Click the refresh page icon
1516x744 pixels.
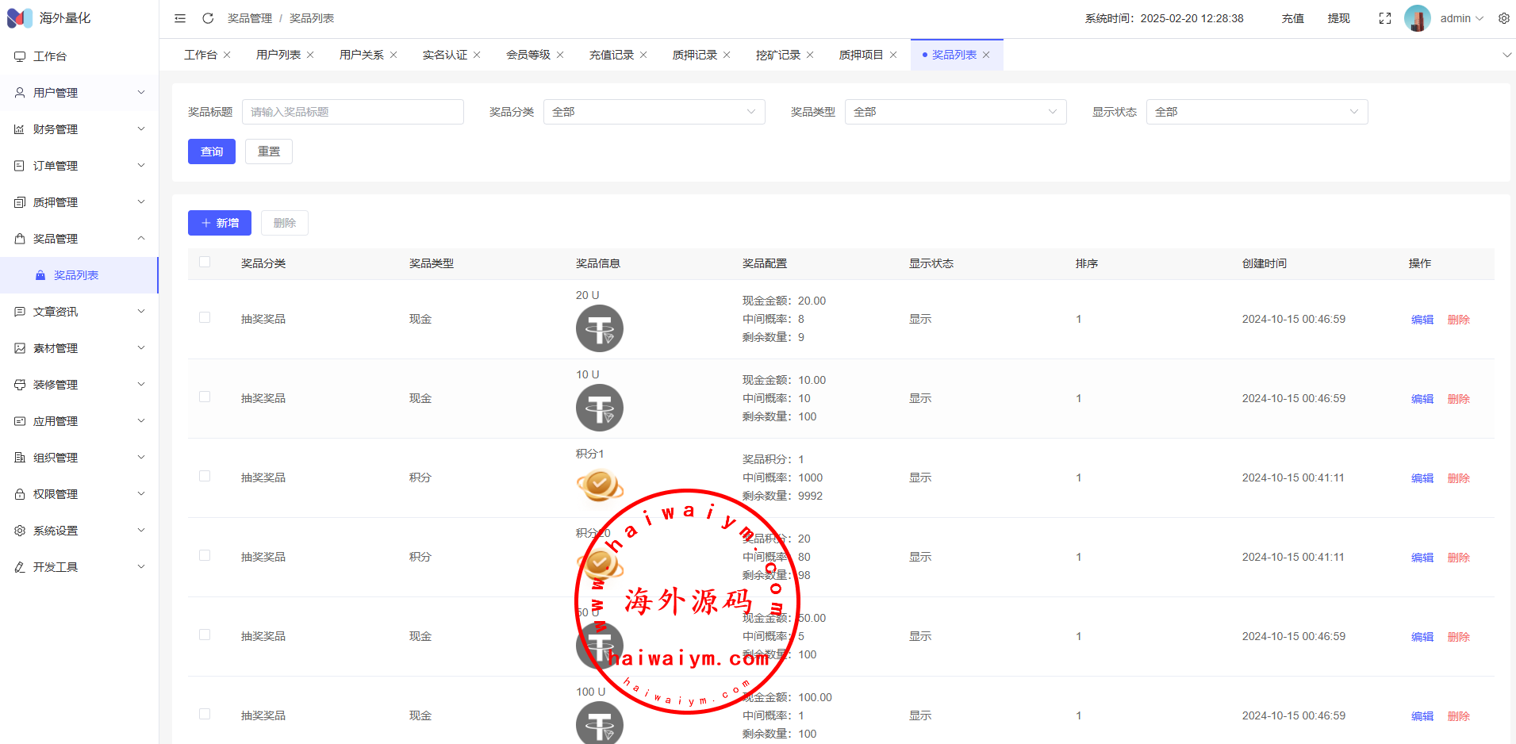click(x=208, y=18)
